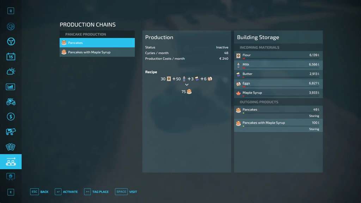Click the Visit button
Viewport: 361px width, 203px height.
pyautogui.click(x=126, y=192)
